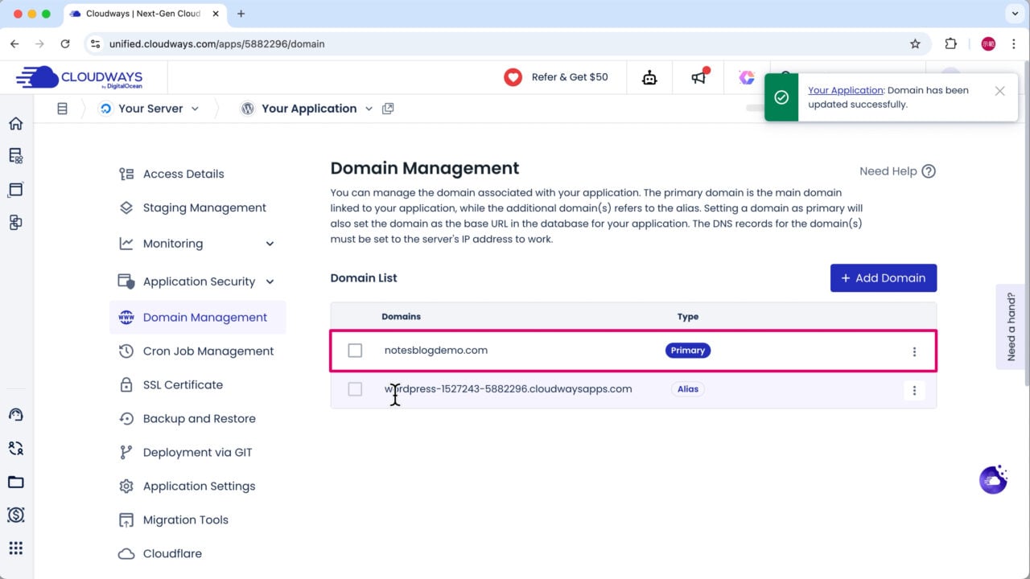
Task: Open application in new window icon
Action: coord(388,109)
